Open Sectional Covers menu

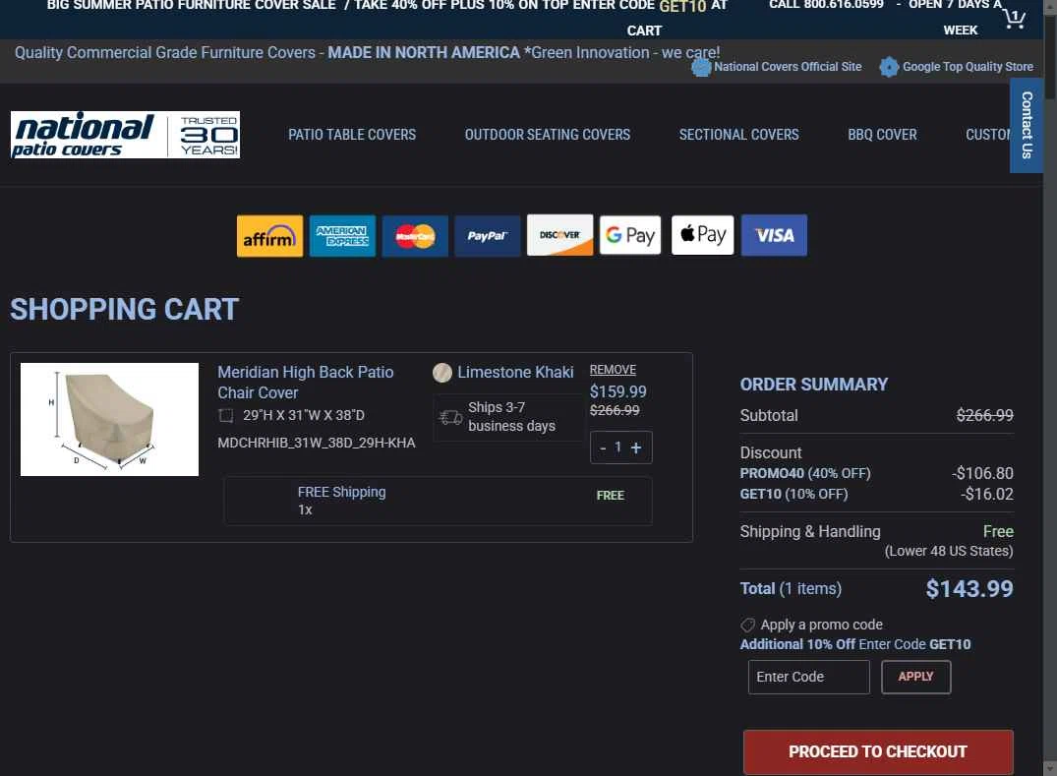738,135
